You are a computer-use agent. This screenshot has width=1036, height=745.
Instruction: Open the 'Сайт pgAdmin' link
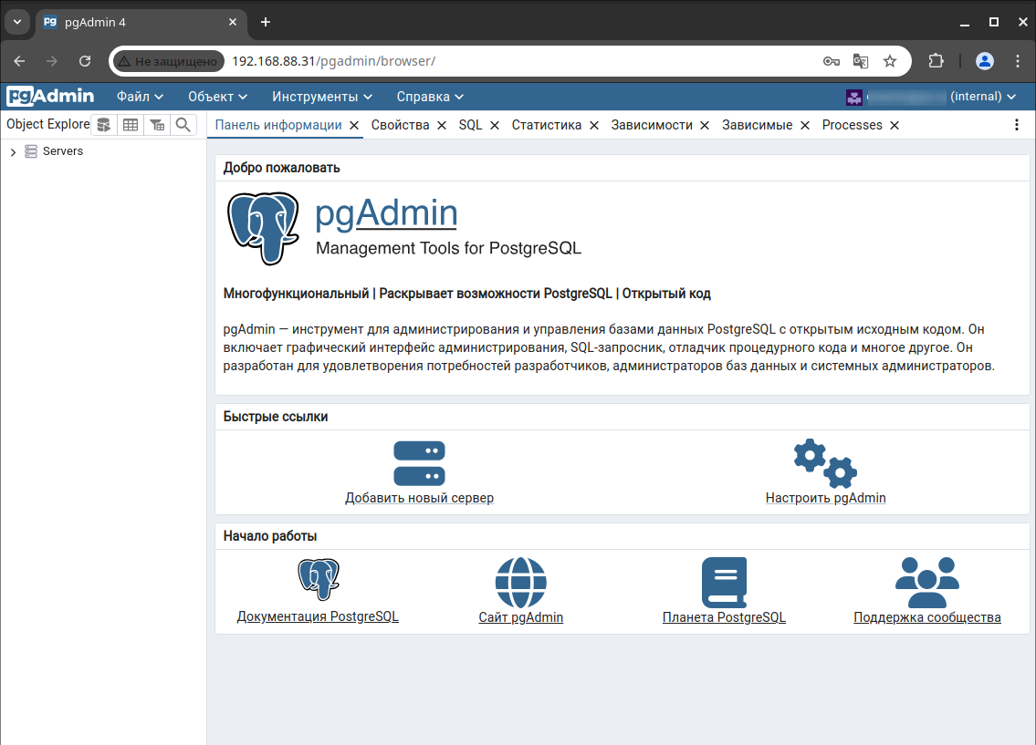click(x=520, y=617)
